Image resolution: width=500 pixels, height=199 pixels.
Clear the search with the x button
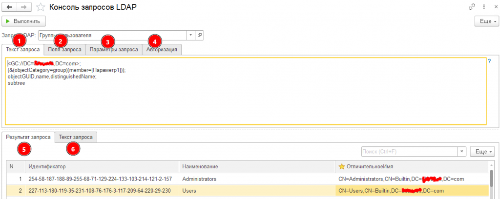click(462, 152)
